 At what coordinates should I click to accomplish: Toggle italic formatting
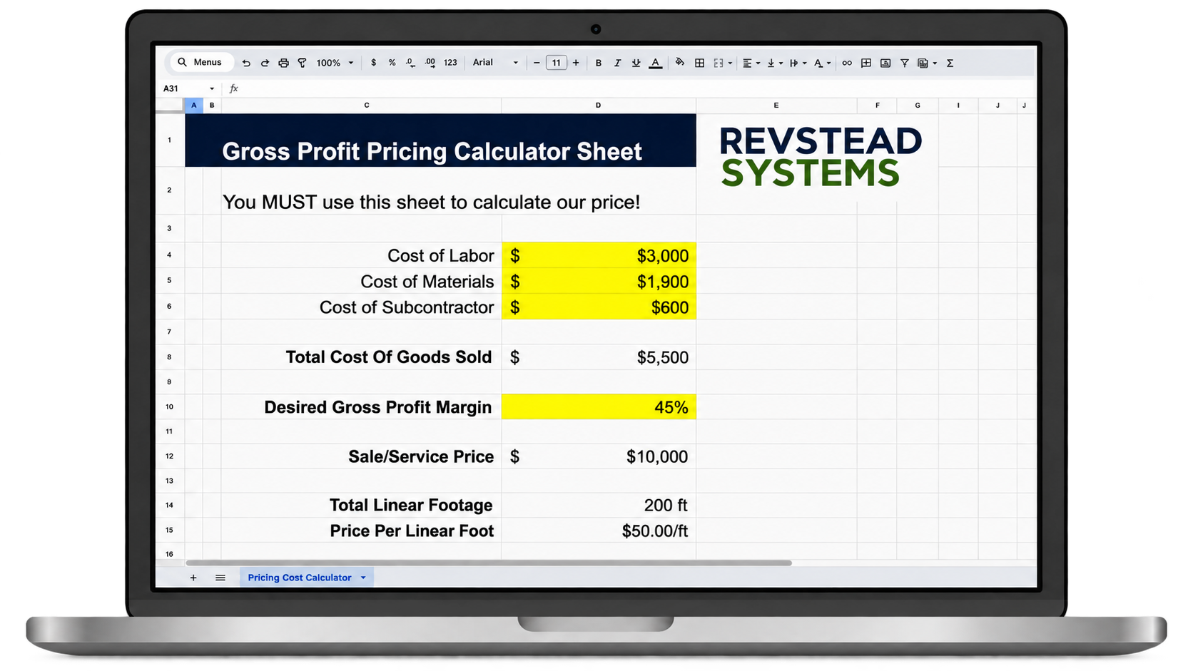click(617, 63)
